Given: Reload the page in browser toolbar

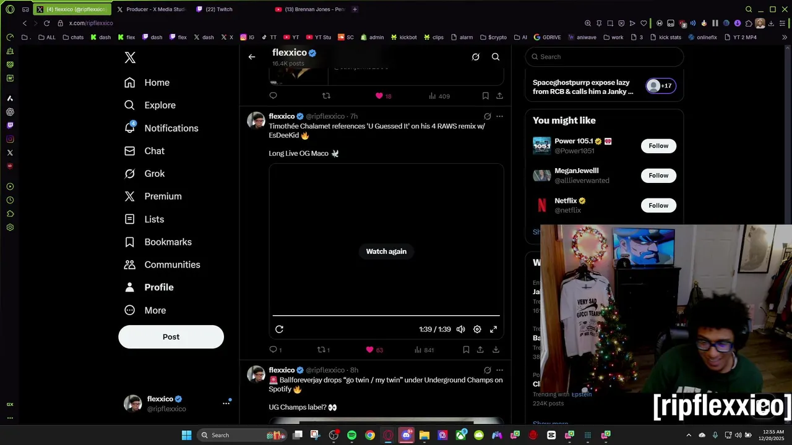Looking at the screenshot, I should (46, 23).
